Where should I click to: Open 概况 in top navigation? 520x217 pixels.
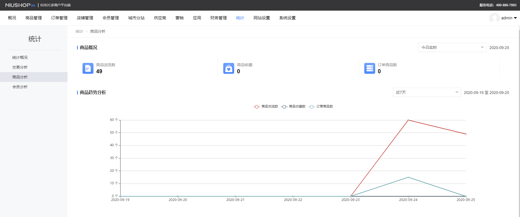12,18
